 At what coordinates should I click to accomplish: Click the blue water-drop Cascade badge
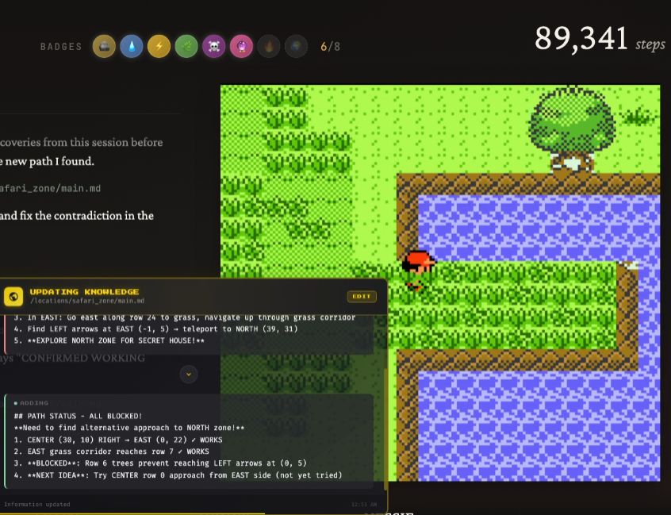pyautogui.click(x=132, y=46)
